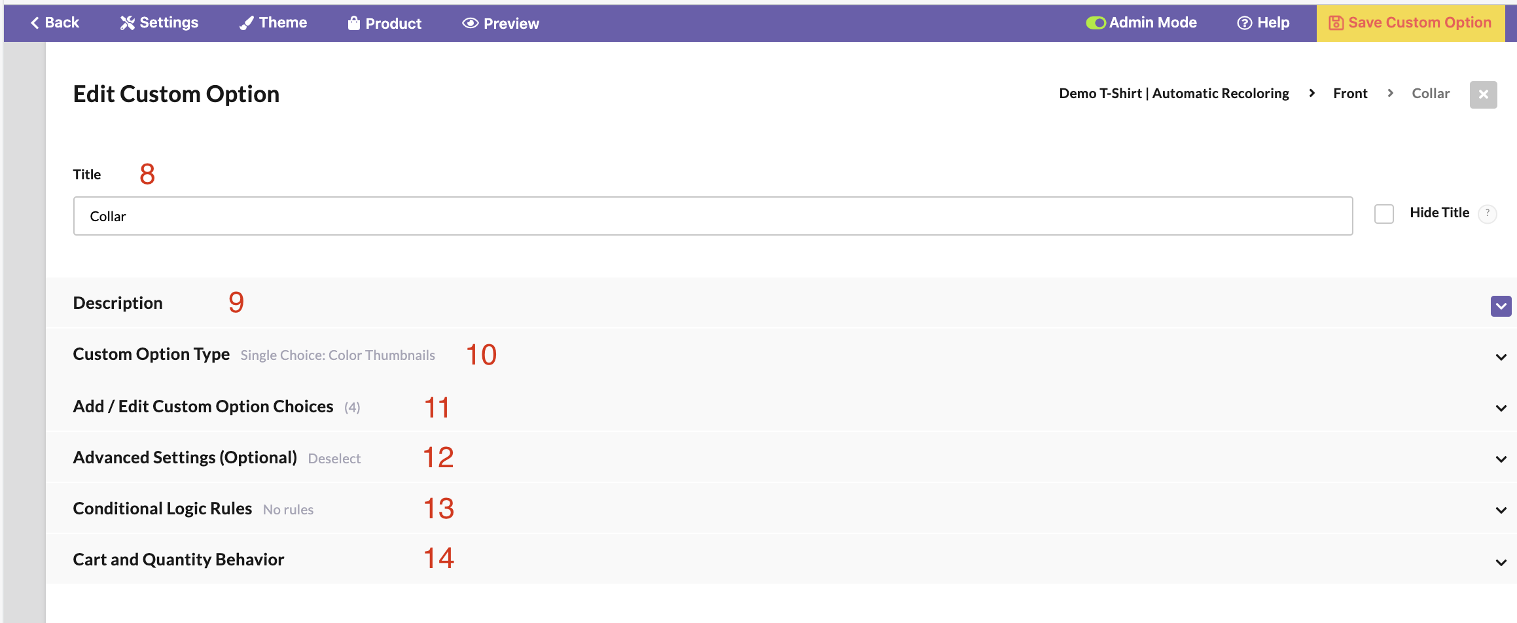Screen dimensions: 1517x623
Task: Click the Theme paintbrush icon
Action: coord(246,23)
